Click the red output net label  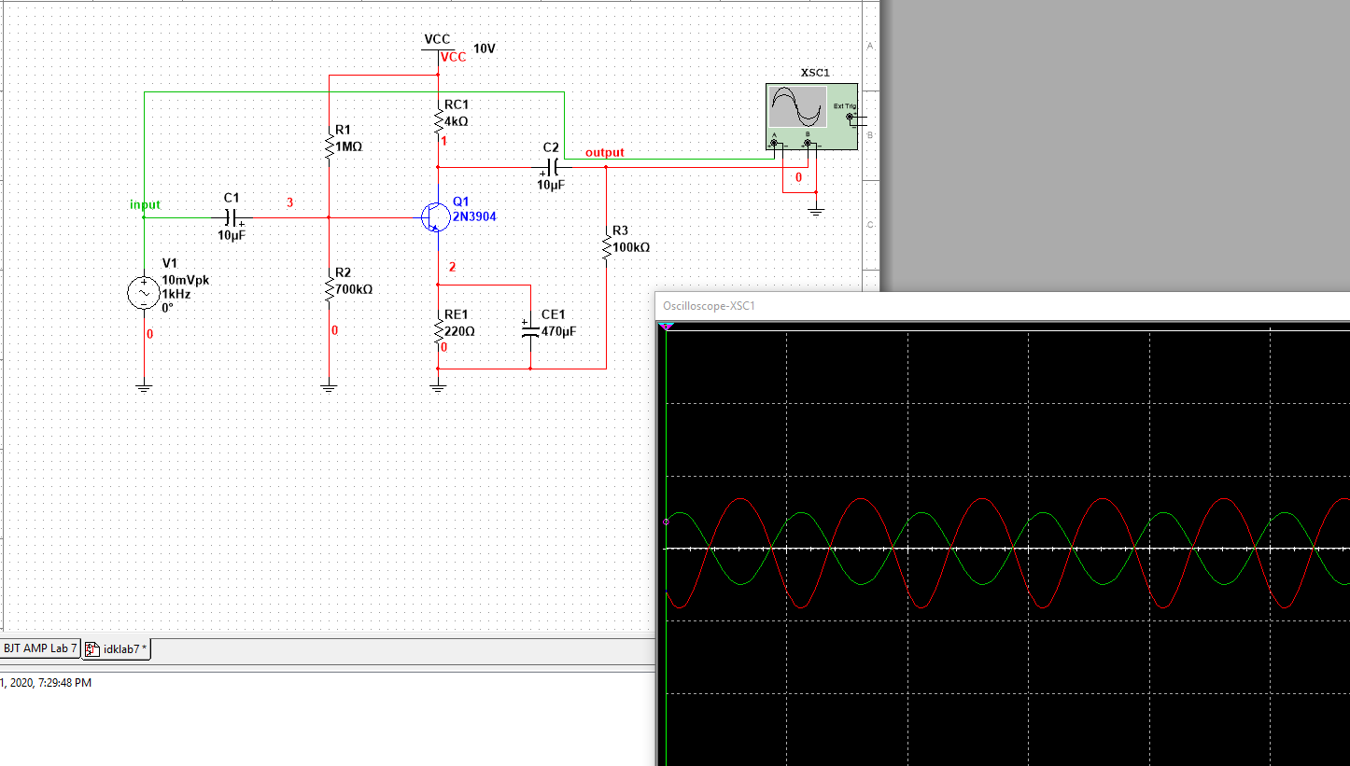pyautogui.click(x=603, y=152)
